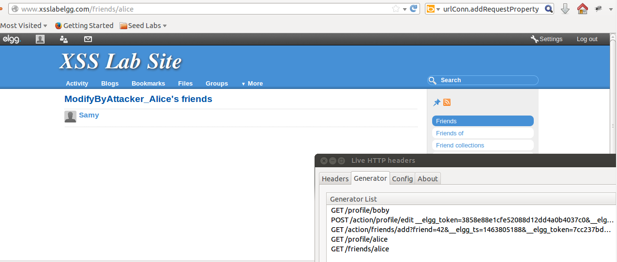This screenshot has height=262, width=617.
Task: Click the search magnifier in browser search box
Action: coord(548,9)
